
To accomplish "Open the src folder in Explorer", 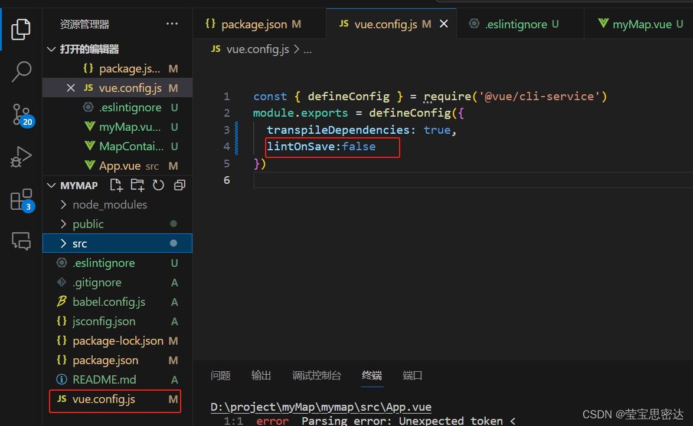I will (81, 243).
